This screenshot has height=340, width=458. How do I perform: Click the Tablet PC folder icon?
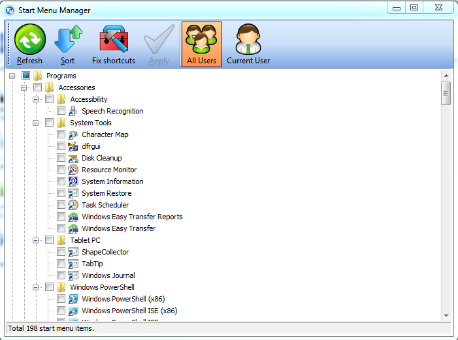(61, 240)
